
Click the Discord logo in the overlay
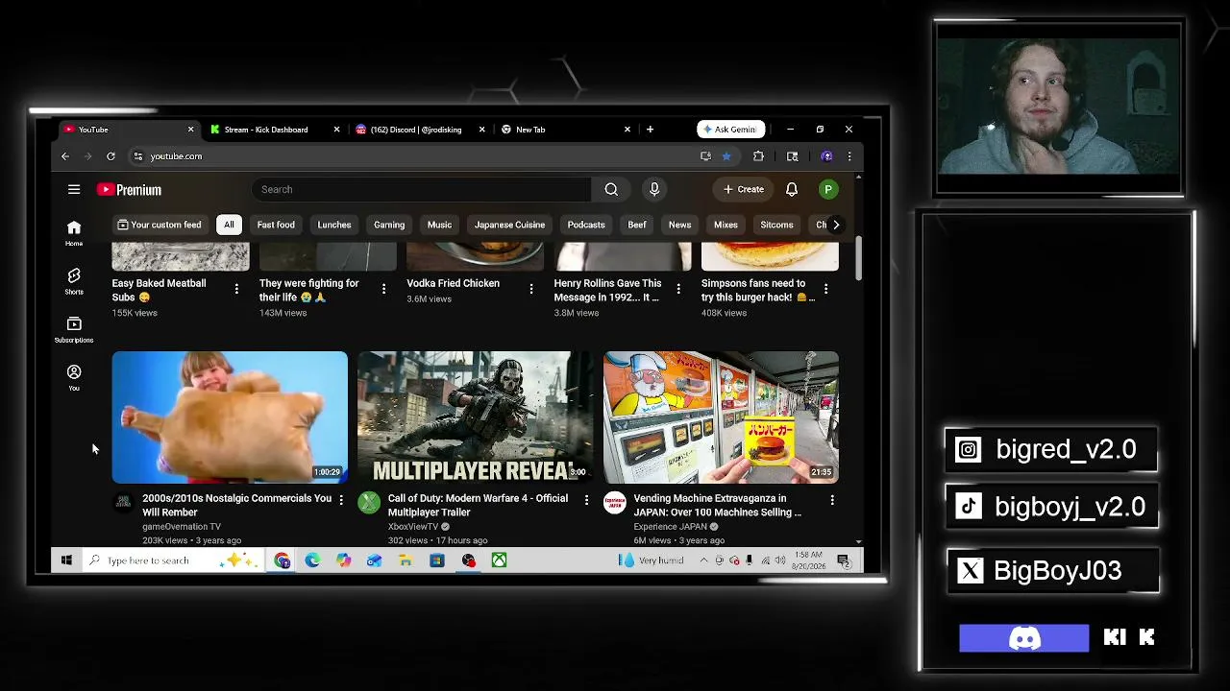coord(1024,638)
